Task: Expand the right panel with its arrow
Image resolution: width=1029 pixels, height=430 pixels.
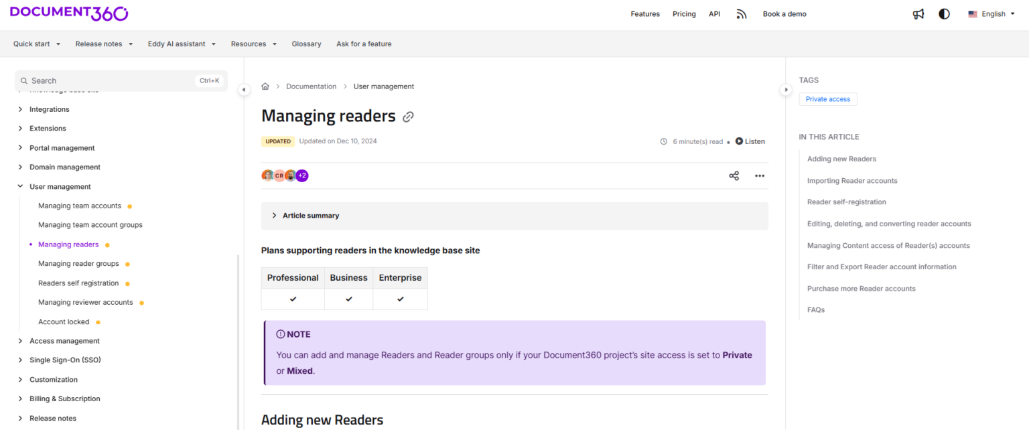Action: [785, 89]
